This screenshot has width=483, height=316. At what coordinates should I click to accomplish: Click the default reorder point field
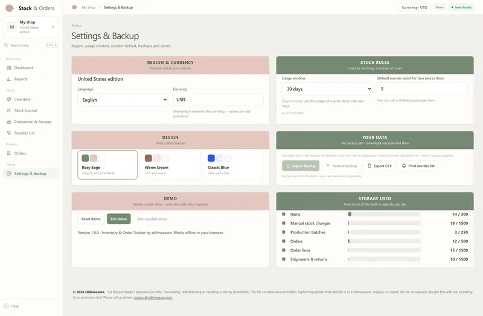[x=422, y=89]
